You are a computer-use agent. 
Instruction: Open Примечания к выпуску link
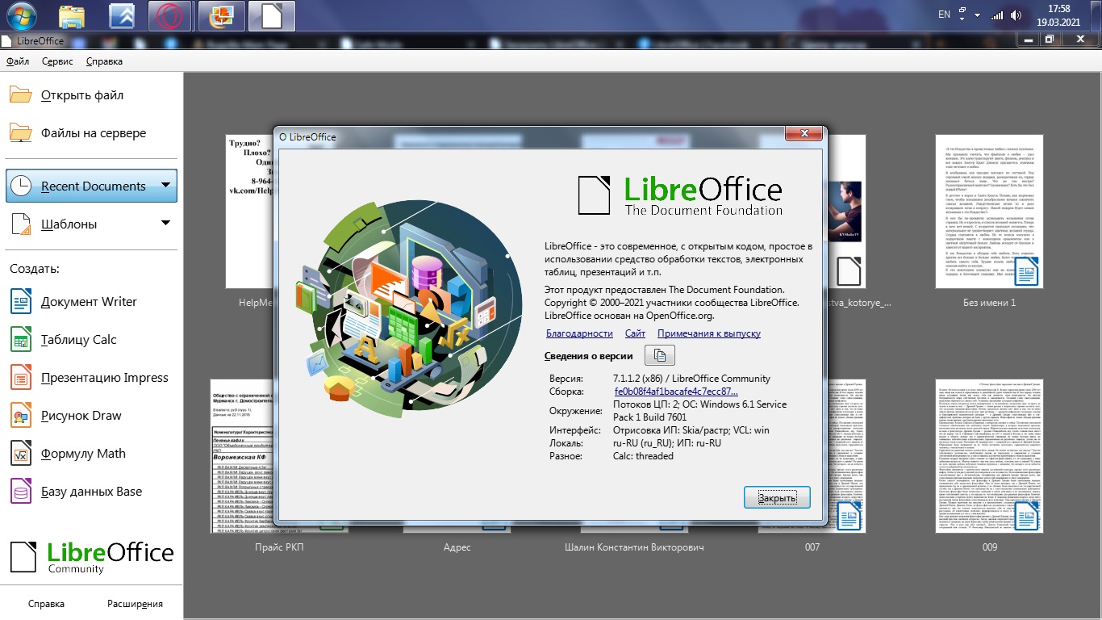click(709, 333)
